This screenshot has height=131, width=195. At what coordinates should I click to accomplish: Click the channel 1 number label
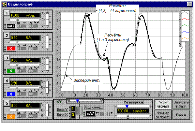pyautogui.click(x=7, y=13)
